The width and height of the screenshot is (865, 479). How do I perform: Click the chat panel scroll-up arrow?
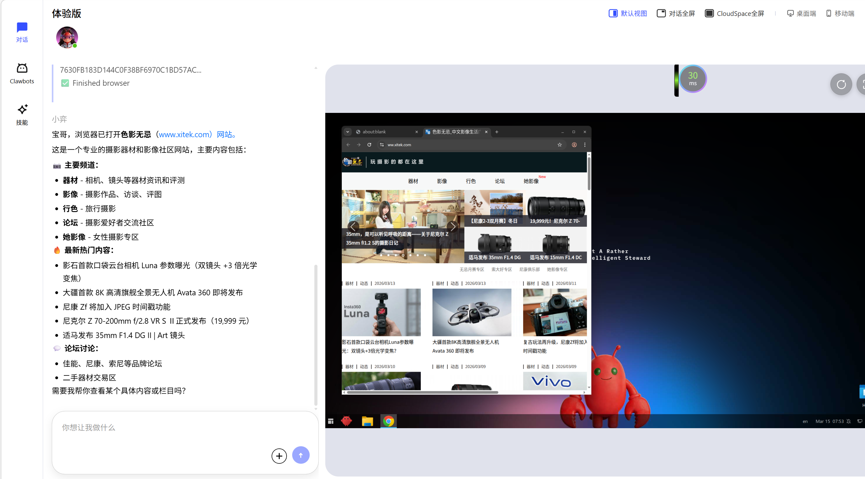316,68
